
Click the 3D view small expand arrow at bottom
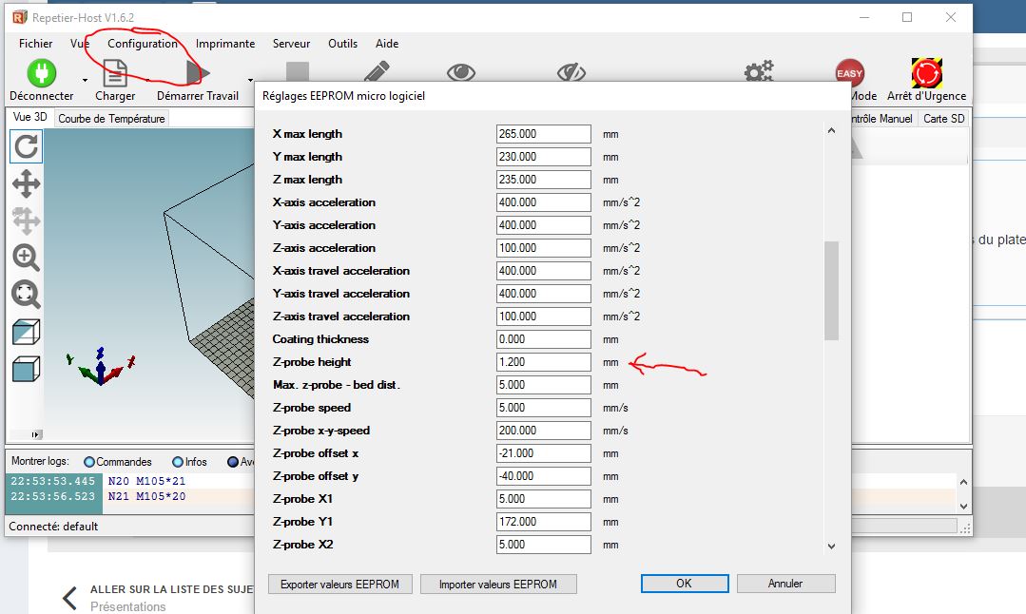click(37, 434)
